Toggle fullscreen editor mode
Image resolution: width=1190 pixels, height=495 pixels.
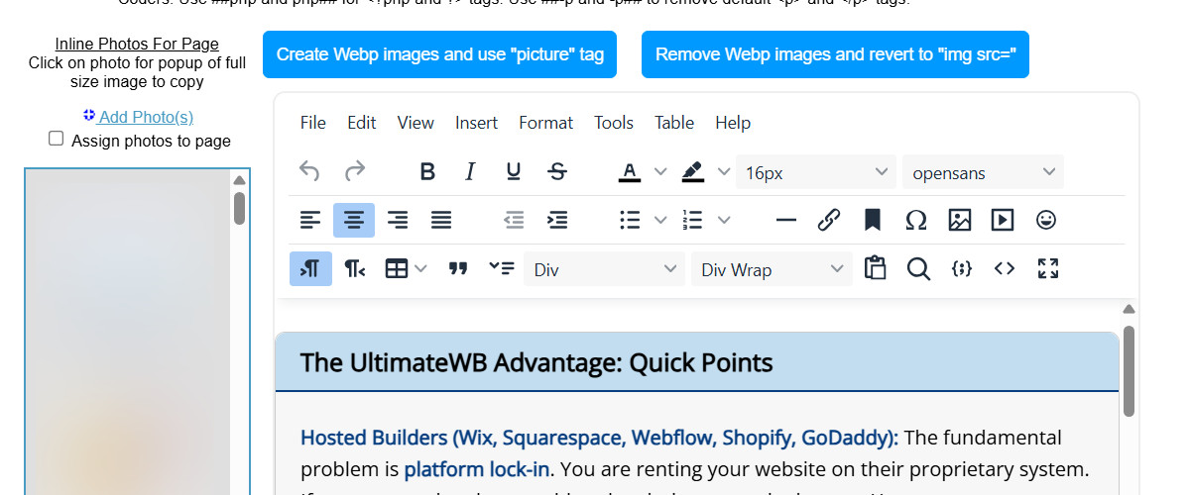1048,269
